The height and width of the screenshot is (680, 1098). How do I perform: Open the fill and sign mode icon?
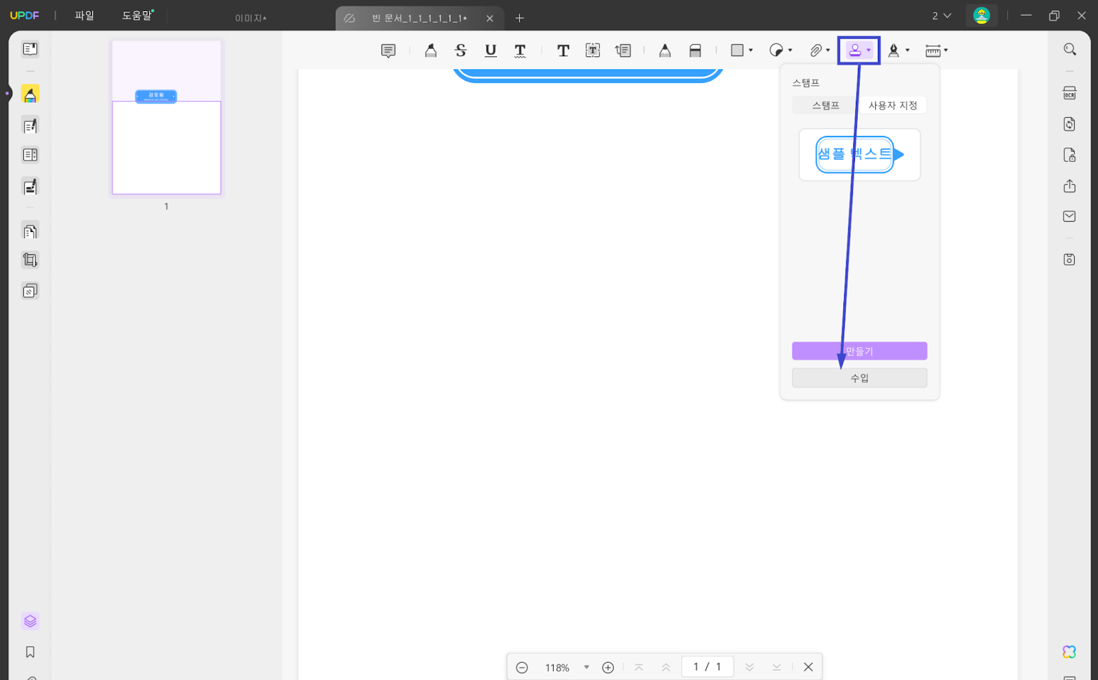[x=30, y=187]
